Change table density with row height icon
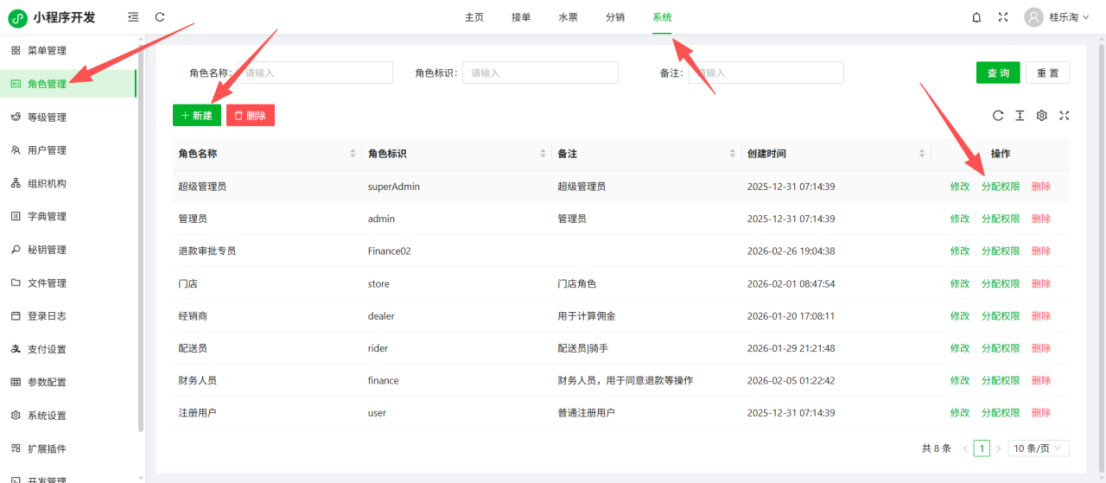1106x483 pixels. pos(1020,116)
